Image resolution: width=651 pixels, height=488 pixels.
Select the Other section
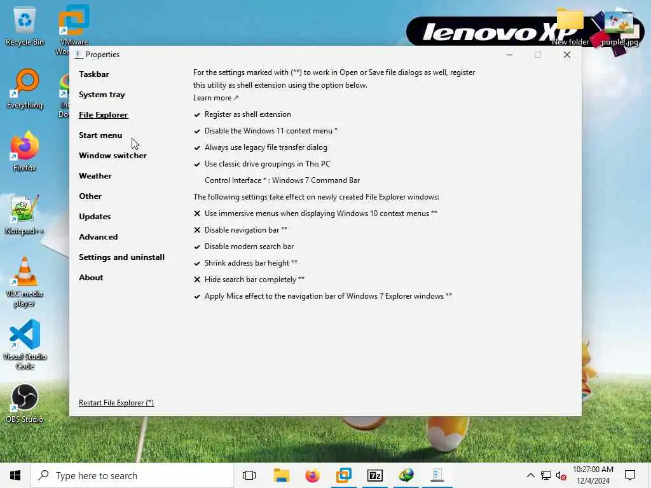90,196
